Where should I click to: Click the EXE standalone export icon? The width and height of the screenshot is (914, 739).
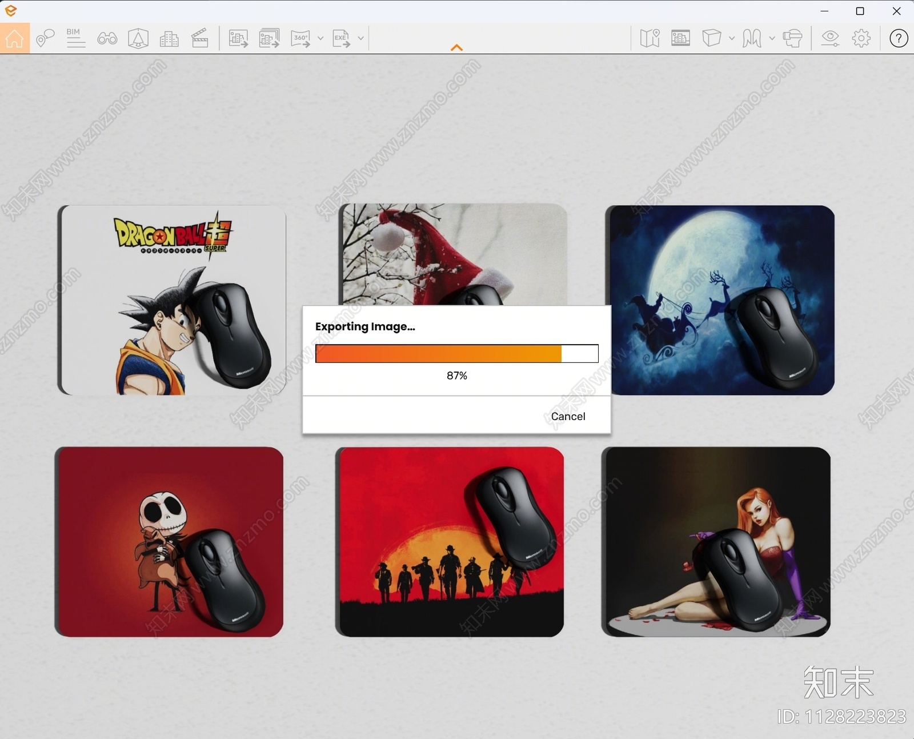coord(342,38)
